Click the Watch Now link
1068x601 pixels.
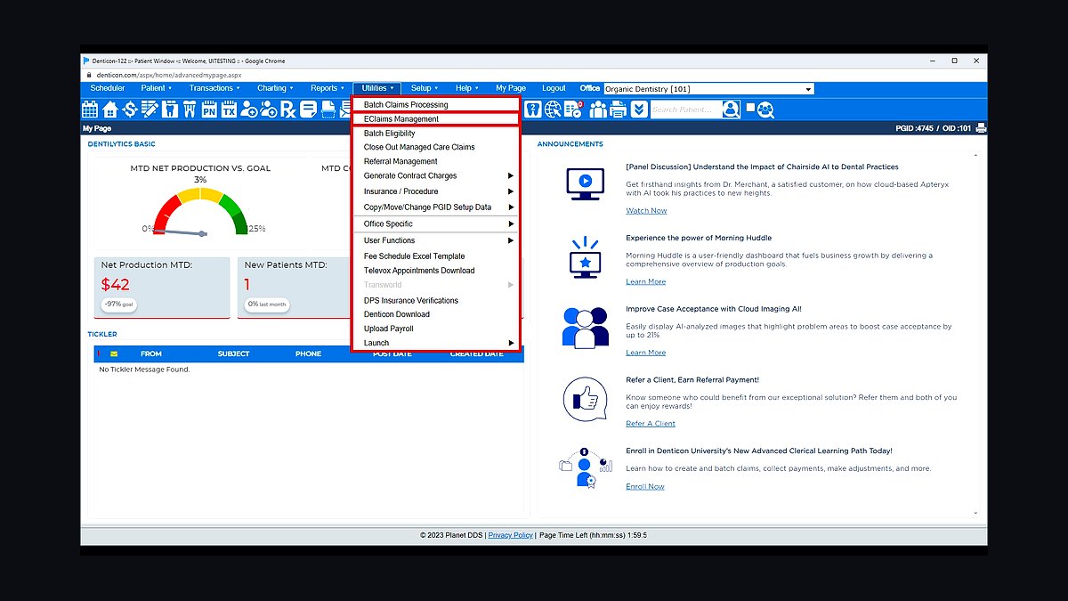(x=646, y=211)
